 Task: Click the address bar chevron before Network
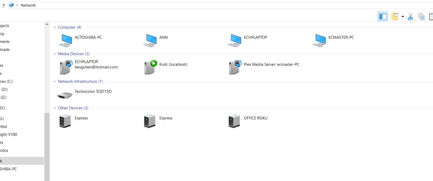pyautogui.click(x=17, y=5)
